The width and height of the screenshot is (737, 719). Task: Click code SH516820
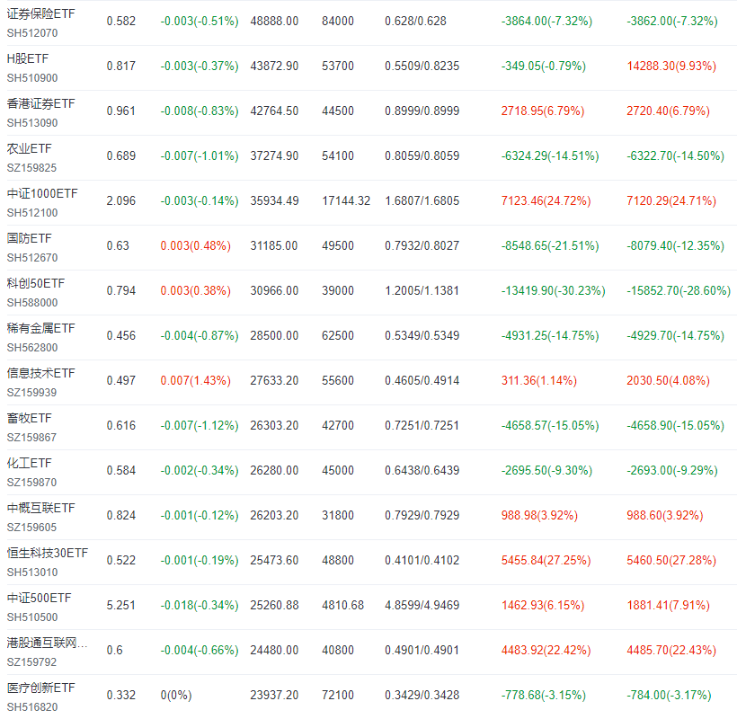coord(32,707)
